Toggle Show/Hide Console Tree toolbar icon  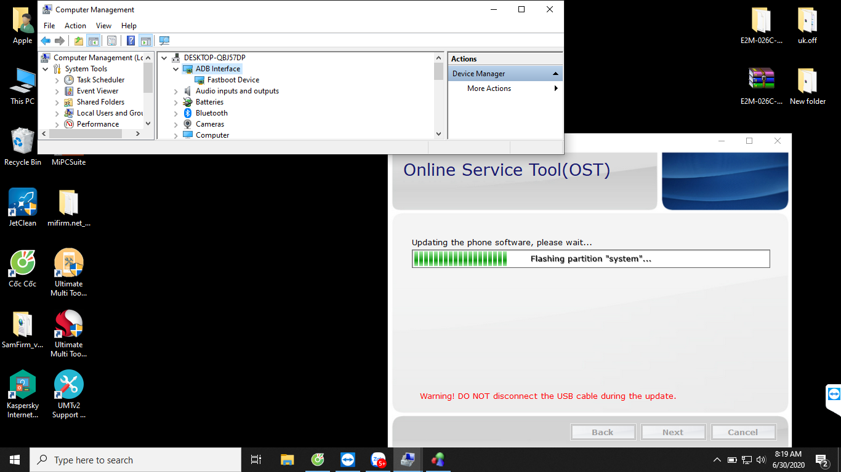click(x=93, y=41)
